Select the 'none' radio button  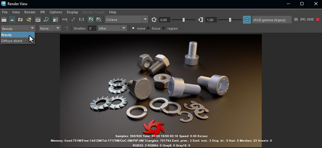133,28
